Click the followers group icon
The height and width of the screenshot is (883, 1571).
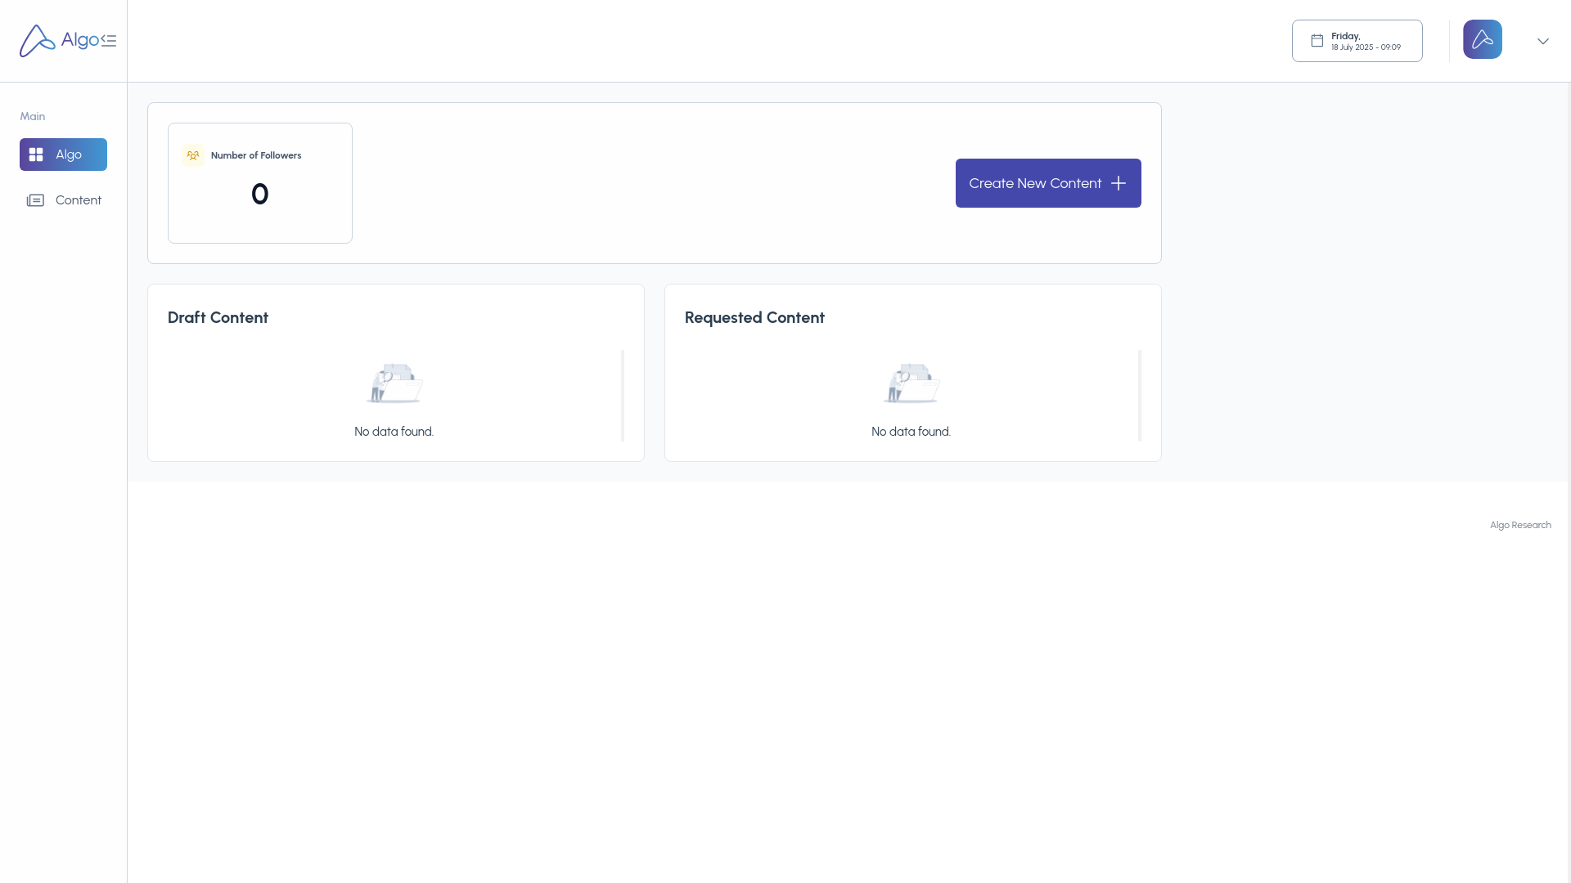click(193, 155)
